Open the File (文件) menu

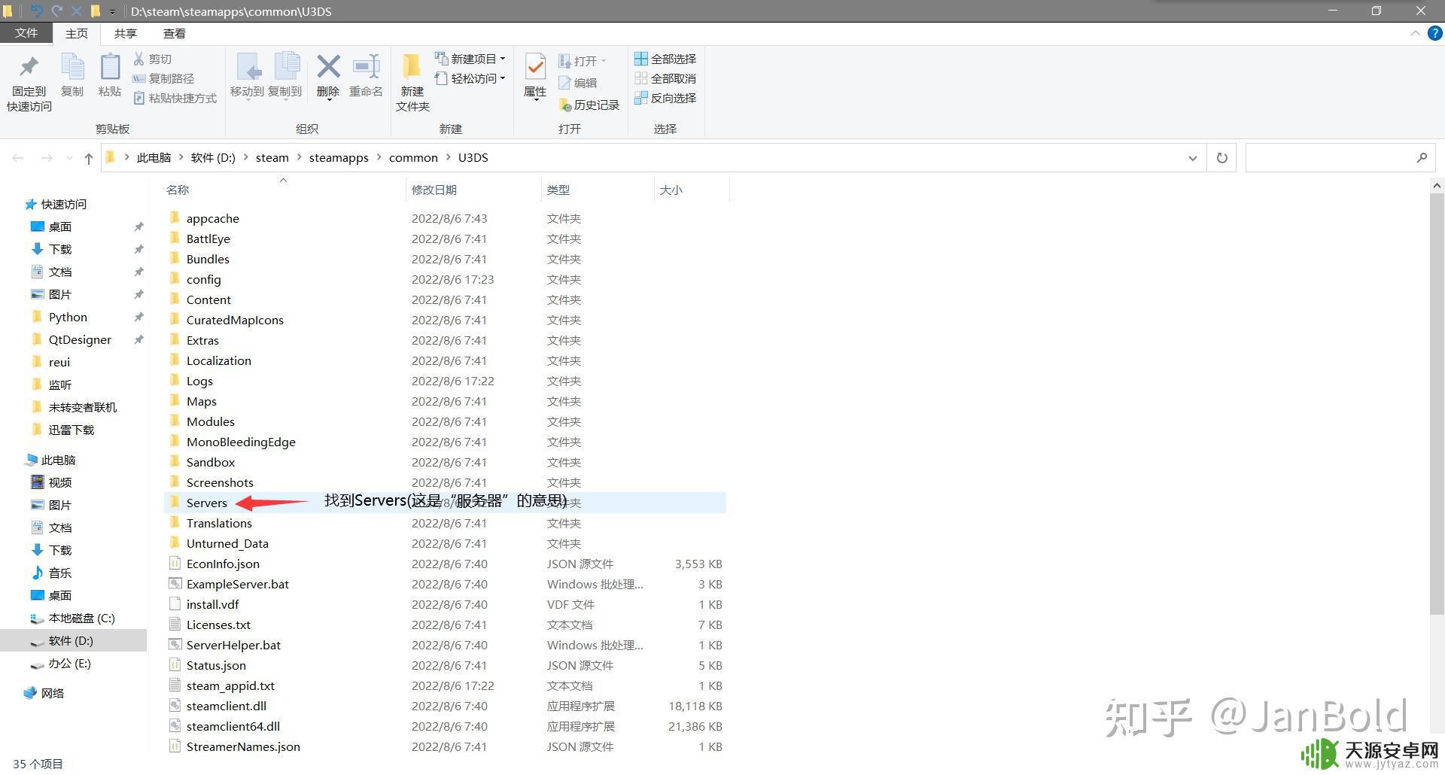[26, 33]
